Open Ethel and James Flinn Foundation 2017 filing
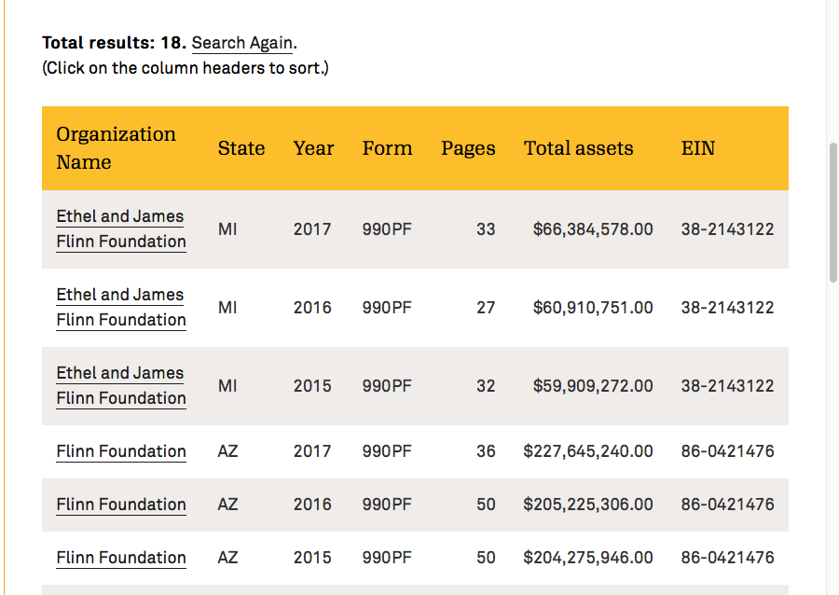This screenshot has width=839, height=595. coord(121,229)
